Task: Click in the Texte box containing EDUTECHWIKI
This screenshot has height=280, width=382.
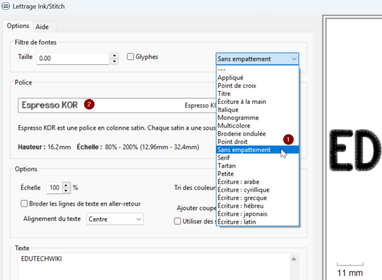Action: click(x=153, y=266)
